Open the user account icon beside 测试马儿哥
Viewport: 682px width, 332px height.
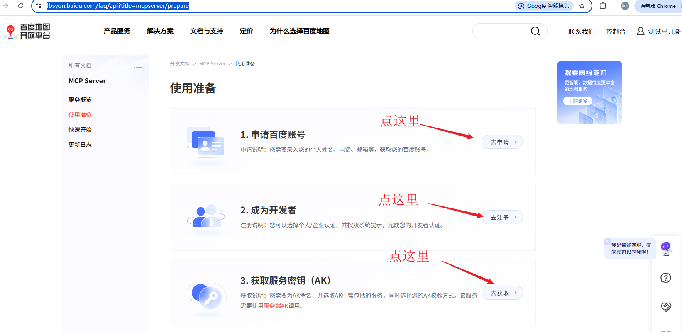640,31
